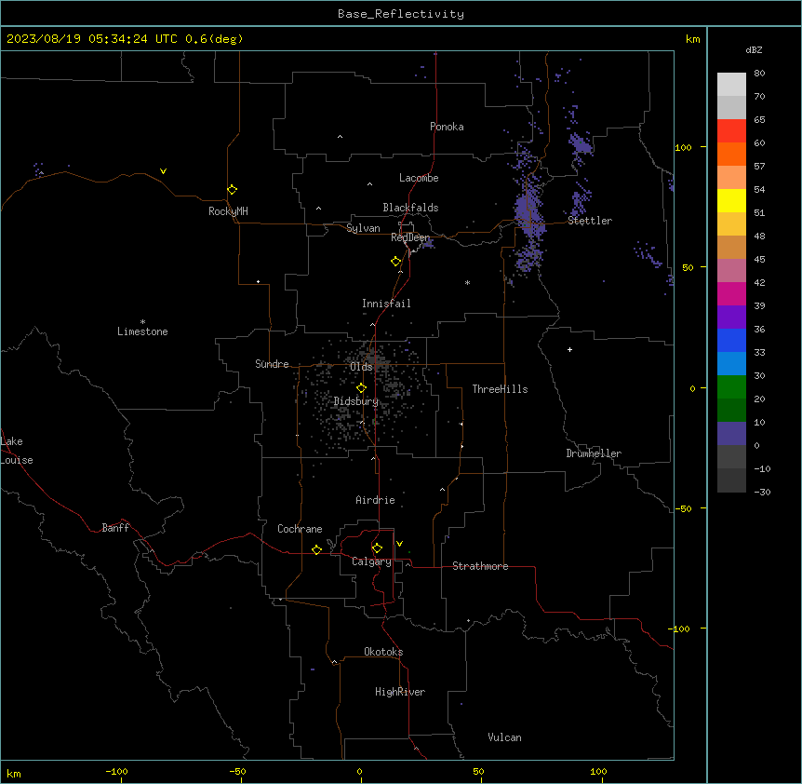Viewport: 802px width, 784px height.
Task: Click the Sylvan label
Action: 363,228
